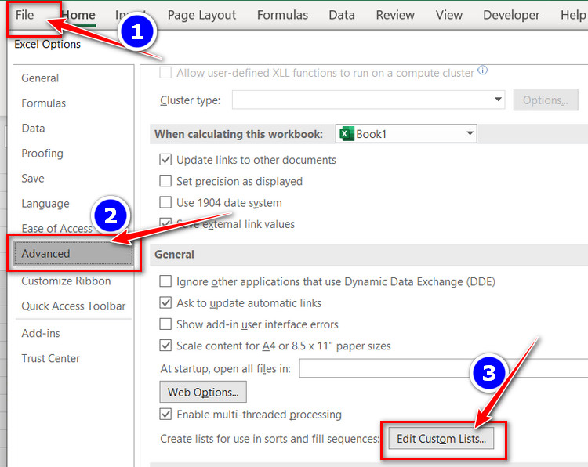Image resolution: width=588 pixels, height=467 pixels.
Task: Click the Create lists for sorts label
Action: pos(270,439)
